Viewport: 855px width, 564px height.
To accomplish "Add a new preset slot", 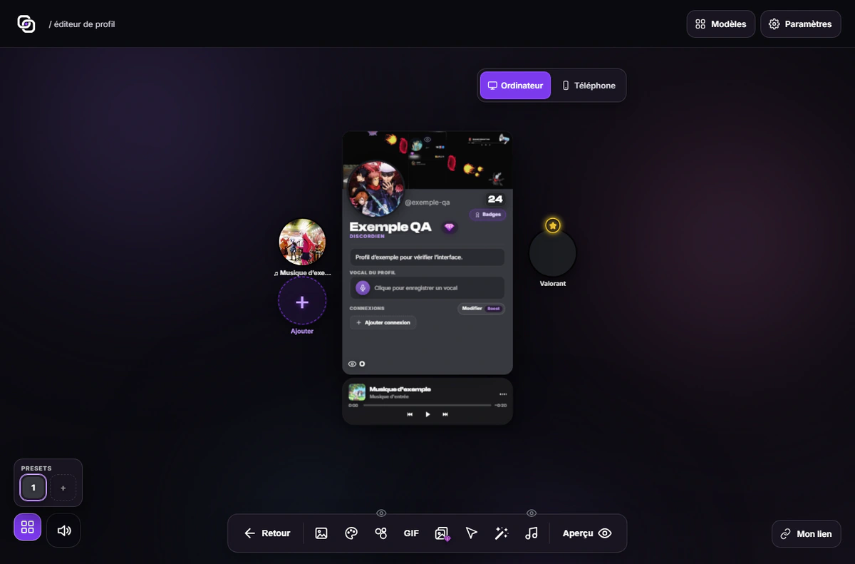I will [63, 488].
